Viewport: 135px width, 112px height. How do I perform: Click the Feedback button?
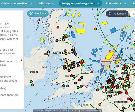[x=38, y=13]
